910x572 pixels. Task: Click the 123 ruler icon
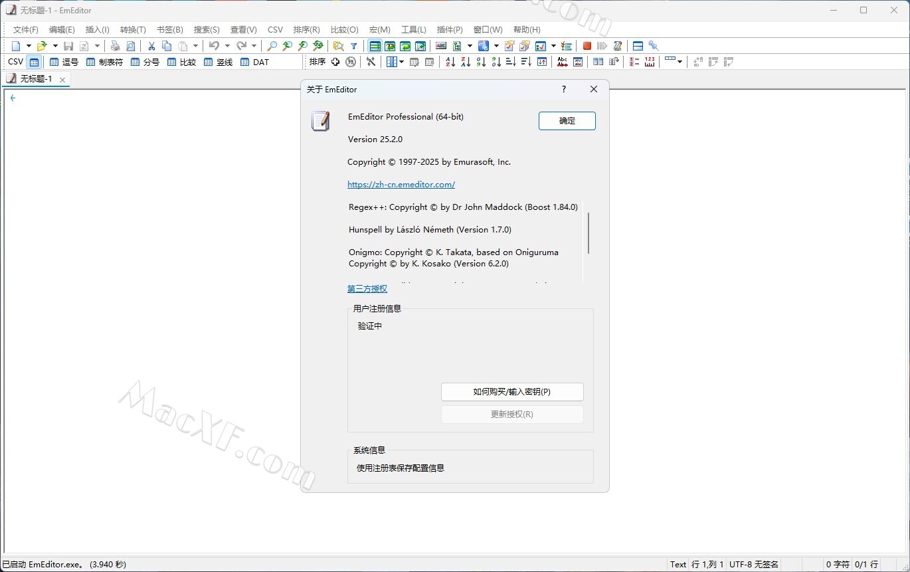(650, 62)
